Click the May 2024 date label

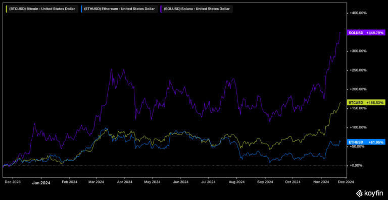(152, 182)
